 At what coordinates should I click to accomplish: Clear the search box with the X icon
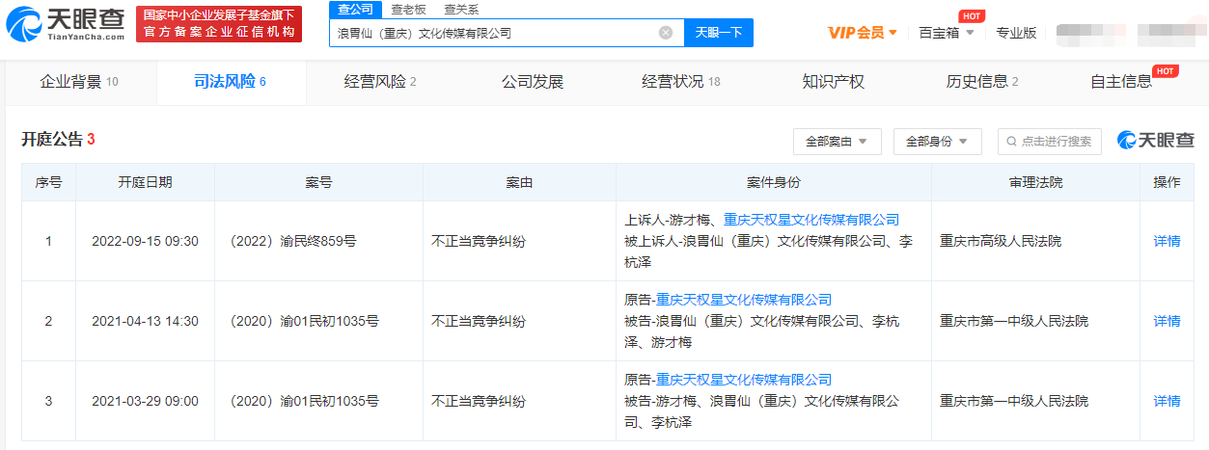[x=666, y=33]
